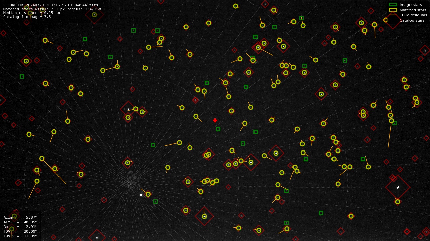Select the FF_HR001K_20240729 .fits file name text

(x=51, y=5)
